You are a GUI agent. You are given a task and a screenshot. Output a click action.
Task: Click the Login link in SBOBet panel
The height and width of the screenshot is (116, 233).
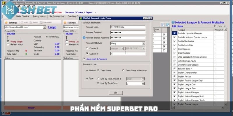(x=52, y=27)
